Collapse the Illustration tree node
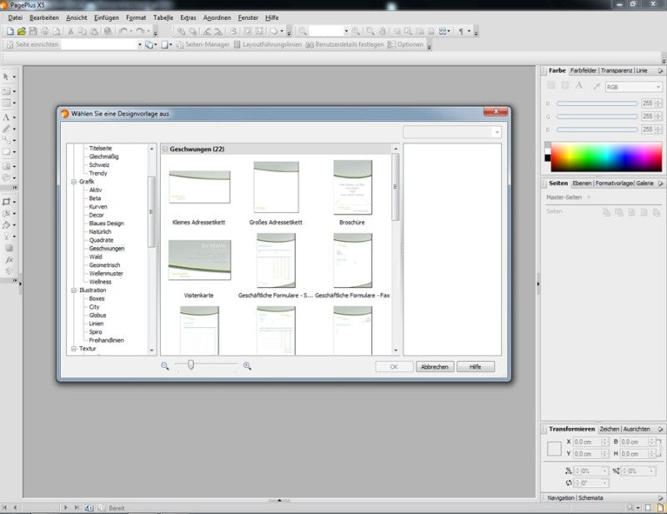The width and height of the screenshot is (667, 514). [x=73, y=290]
